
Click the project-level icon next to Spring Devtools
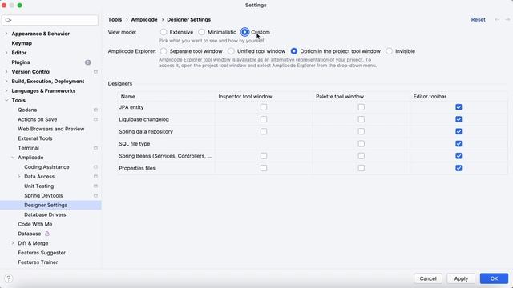click(x=95, y=195)
